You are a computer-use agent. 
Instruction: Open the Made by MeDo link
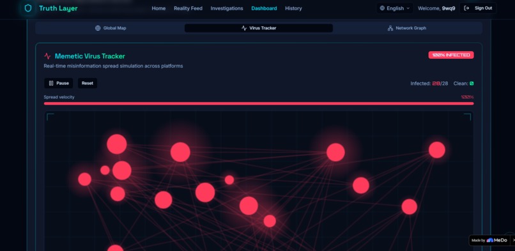(x=489, y=240)
